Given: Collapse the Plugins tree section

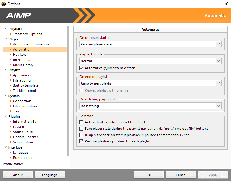Looking at the screenshot, I should [x=5, y=116].
